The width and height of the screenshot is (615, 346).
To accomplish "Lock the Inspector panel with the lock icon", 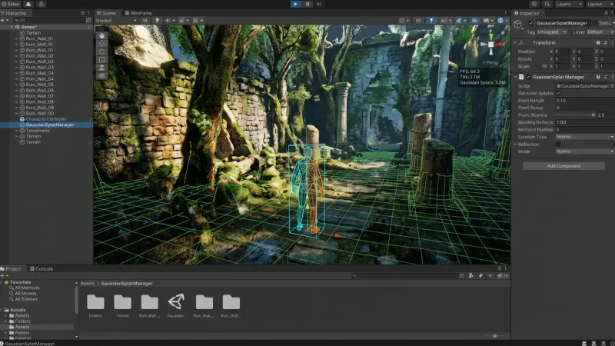I will [x=606, y=13].
